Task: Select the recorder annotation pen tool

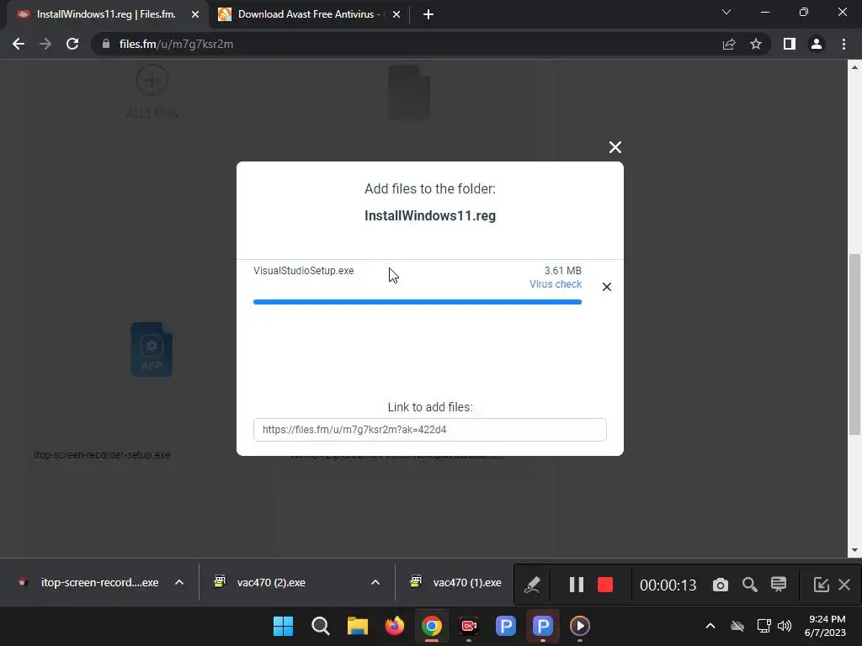Action: [x=532, y=585]
